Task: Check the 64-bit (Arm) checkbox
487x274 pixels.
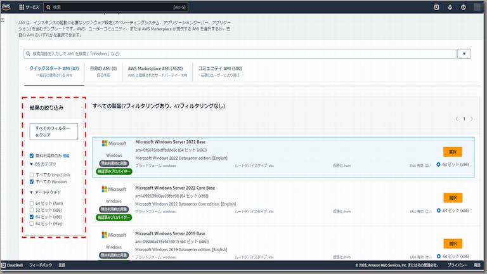Action: click(31, 203)
